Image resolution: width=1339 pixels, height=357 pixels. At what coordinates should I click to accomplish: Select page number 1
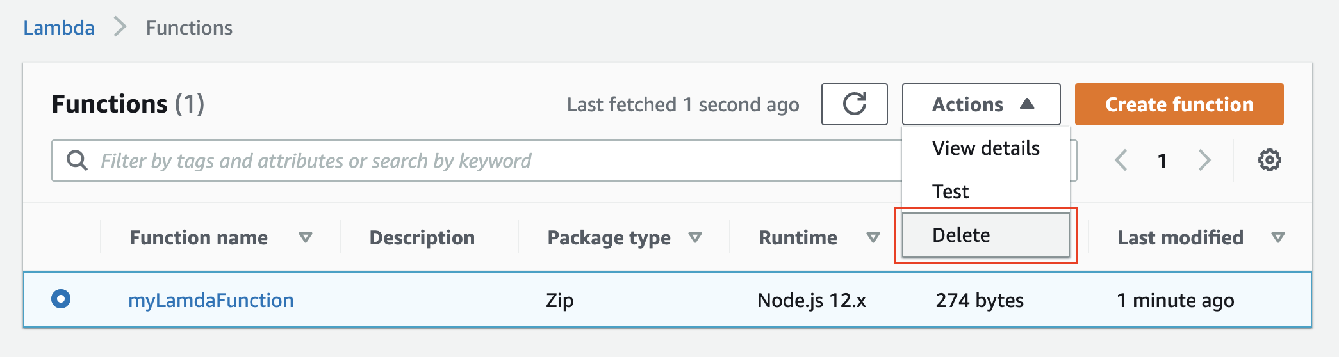point(1162,161)
